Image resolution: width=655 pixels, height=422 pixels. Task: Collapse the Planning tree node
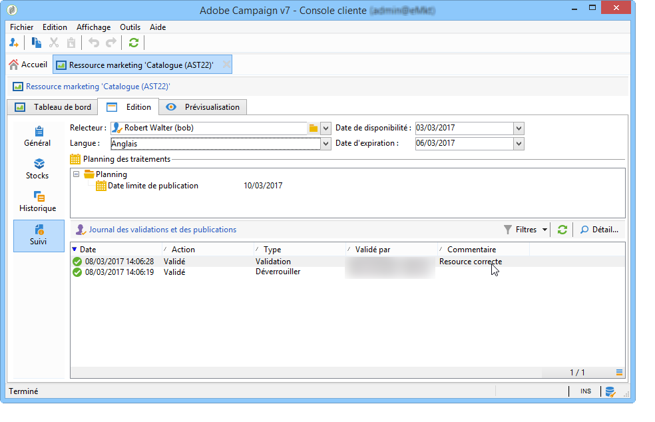(76, 174)
